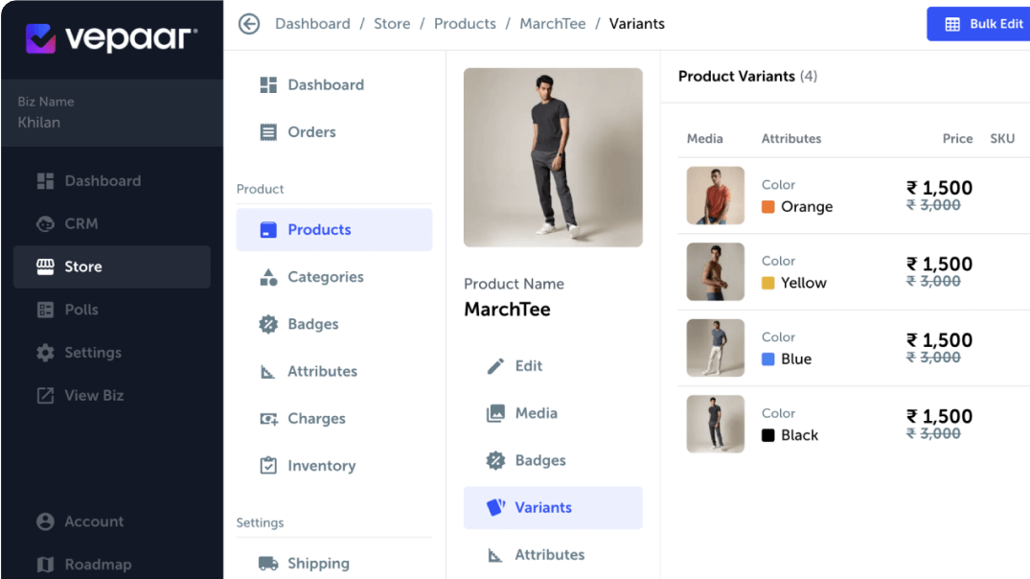The image size is (1030, 579).
Task: Select Badges in the store sidebar
Action: click(312, 324)
